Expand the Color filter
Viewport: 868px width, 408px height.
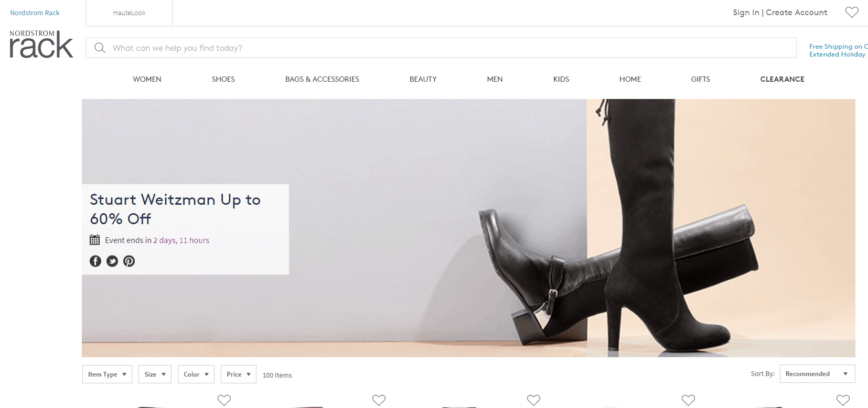(196, 374)
